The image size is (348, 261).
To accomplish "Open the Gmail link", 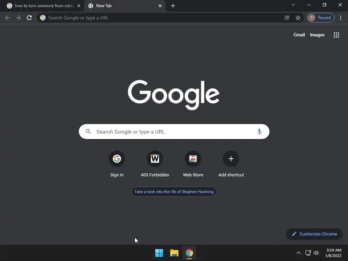I will (x=299, y=35).
